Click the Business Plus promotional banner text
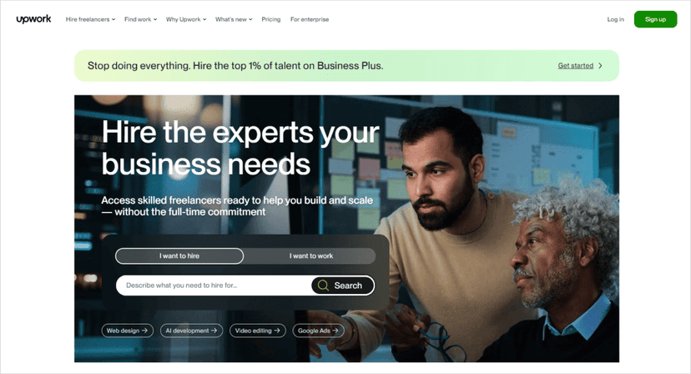 point(235,66)
